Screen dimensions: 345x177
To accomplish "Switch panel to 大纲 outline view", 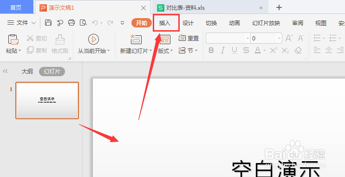I will pos(27,72).
